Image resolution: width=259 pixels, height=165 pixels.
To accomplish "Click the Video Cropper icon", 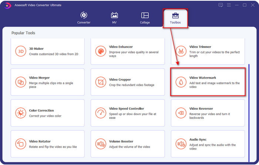I will [101, 82].
